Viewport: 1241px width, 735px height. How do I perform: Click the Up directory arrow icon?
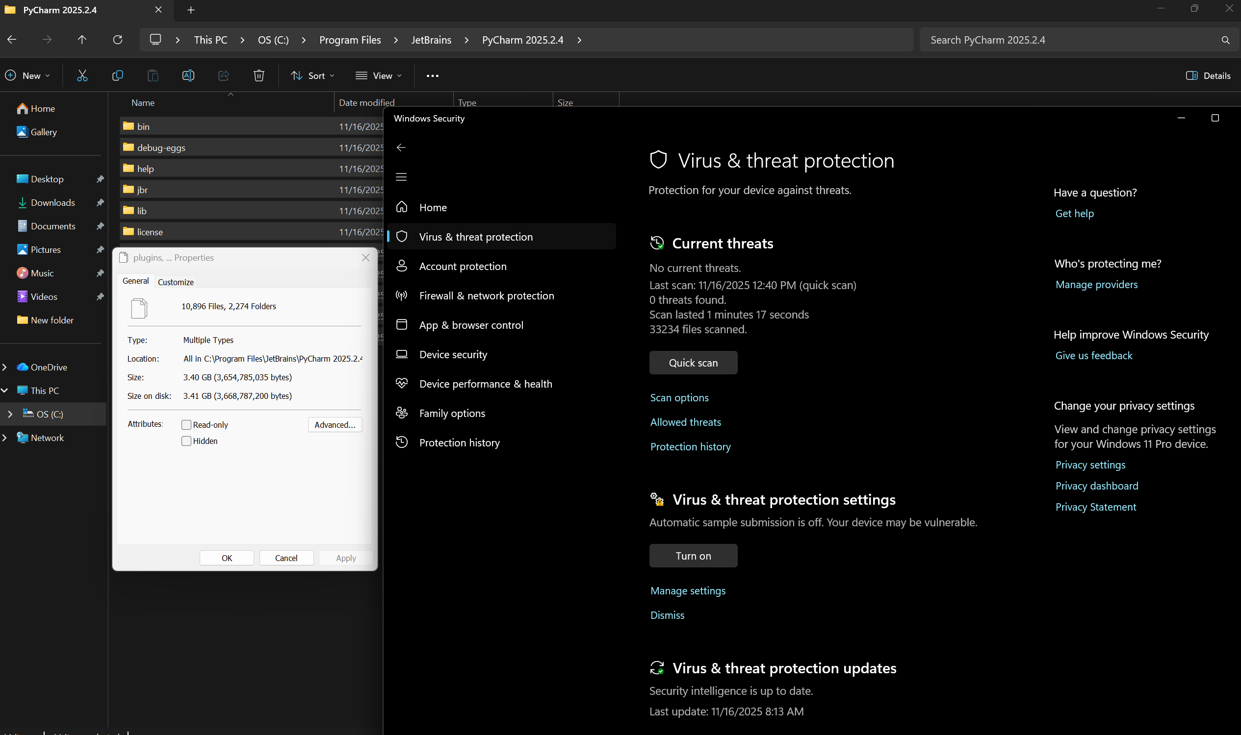point(82,40)
